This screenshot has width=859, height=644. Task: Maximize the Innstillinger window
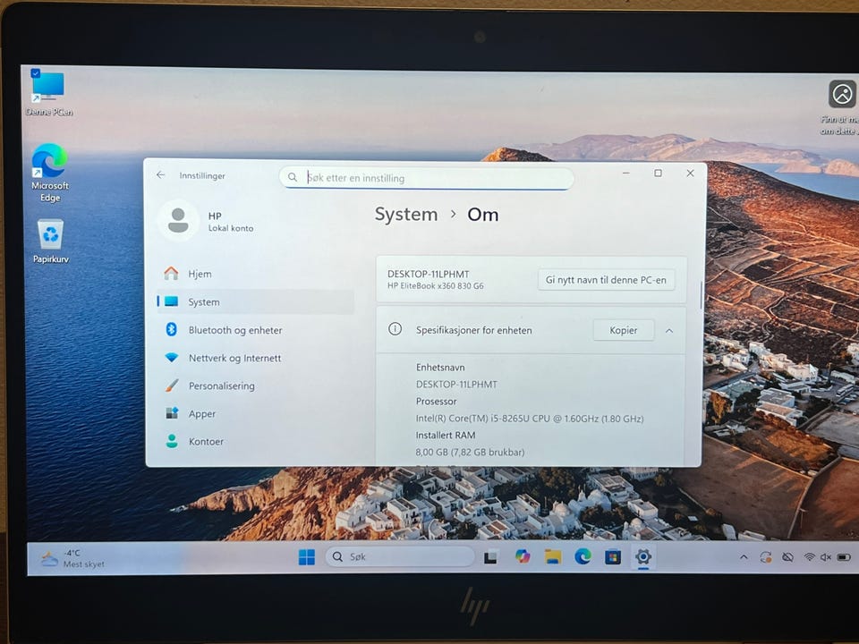point(658,173)
